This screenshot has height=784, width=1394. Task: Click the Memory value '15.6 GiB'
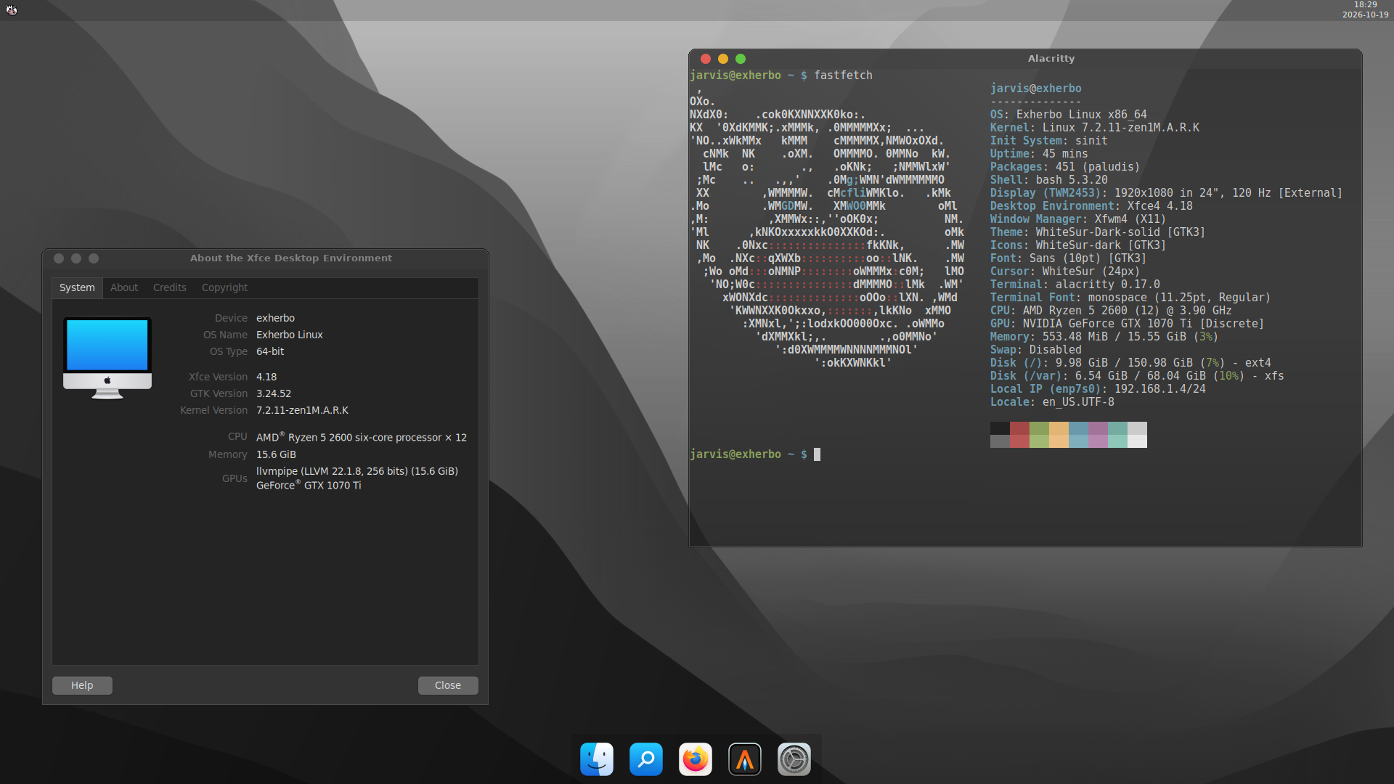click(276, 454)
